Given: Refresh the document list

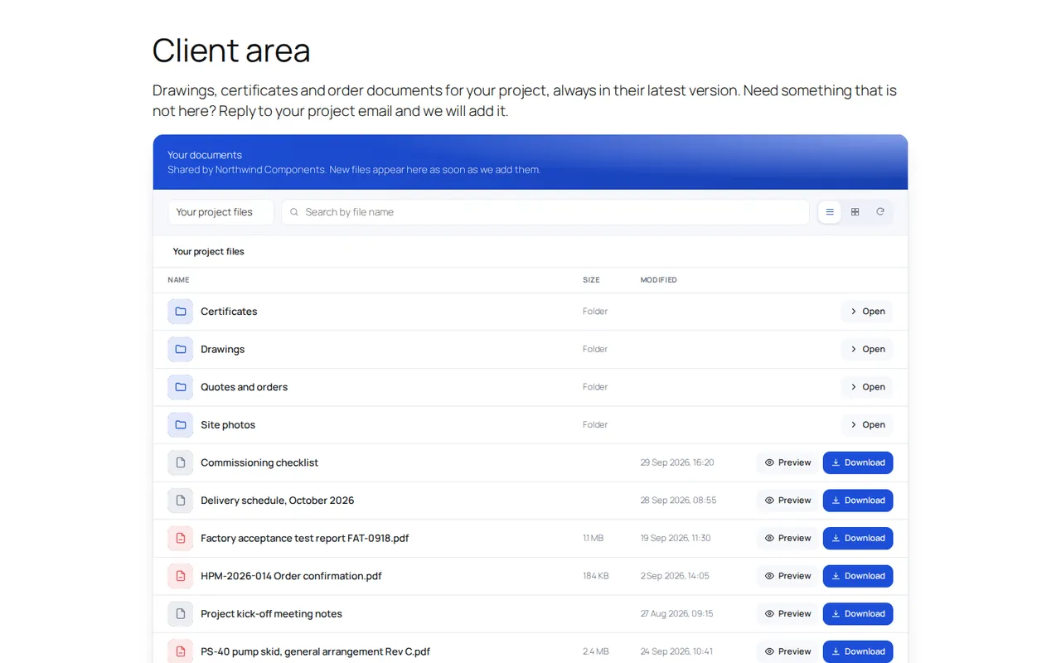Looking at the screenshot, I should (x=880, y=212).
